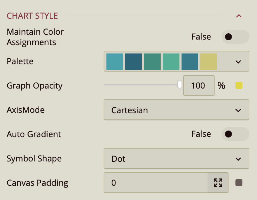
Task: Click the fifth blue-teal palette swatch
Action: [190, 61]
